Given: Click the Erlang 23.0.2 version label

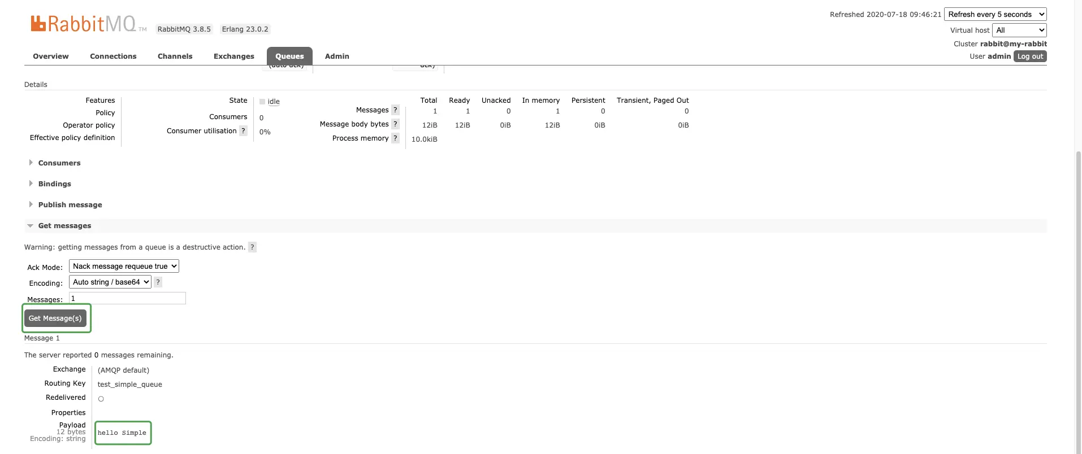Looking at the screenshot, I should tap(245, 29).
